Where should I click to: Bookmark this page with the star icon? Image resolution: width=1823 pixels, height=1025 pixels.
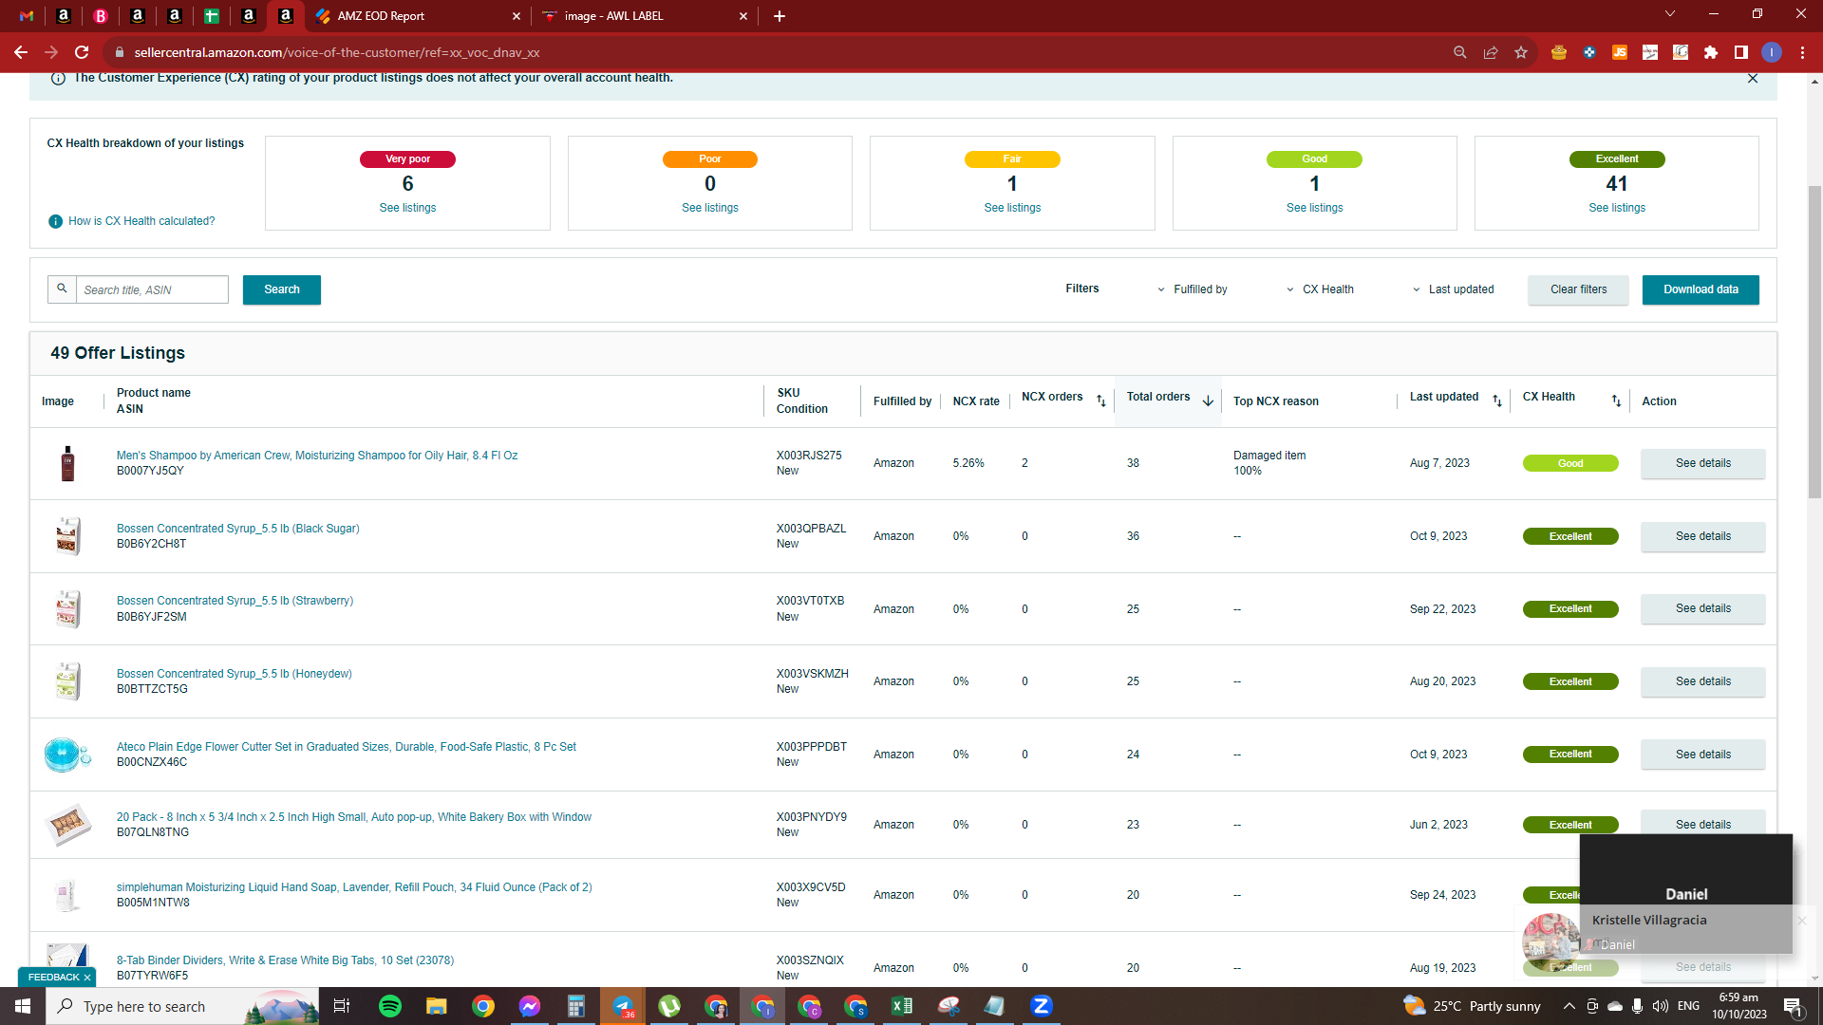coord(1521,52)
